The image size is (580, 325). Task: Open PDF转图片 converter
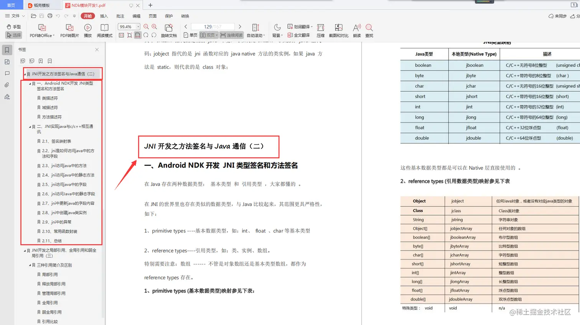[x=69, y=31]
